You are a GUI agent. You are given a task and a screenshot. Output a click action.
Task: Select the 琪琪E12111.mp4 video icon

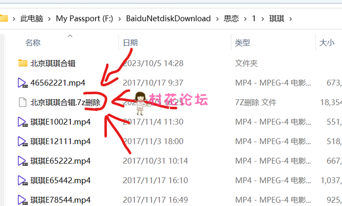[22, 141]
